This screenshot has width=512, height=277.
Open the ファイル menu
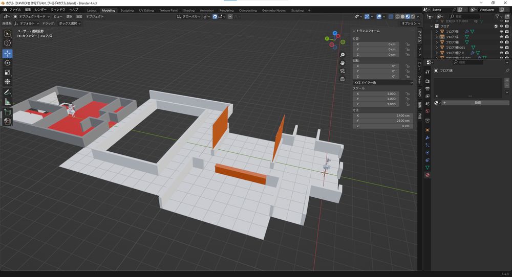click(x=15, y=10)
